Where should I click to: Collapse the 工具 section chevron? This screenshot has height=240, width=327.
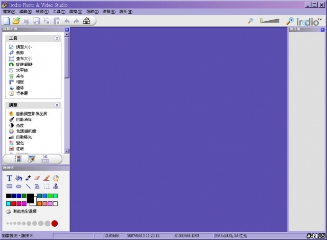(x=57, y=39)
